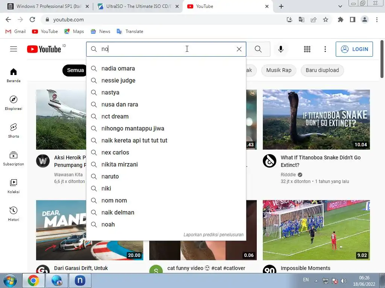
Task: Toggle the Chrome side panel
Action: tap(352, 19)
